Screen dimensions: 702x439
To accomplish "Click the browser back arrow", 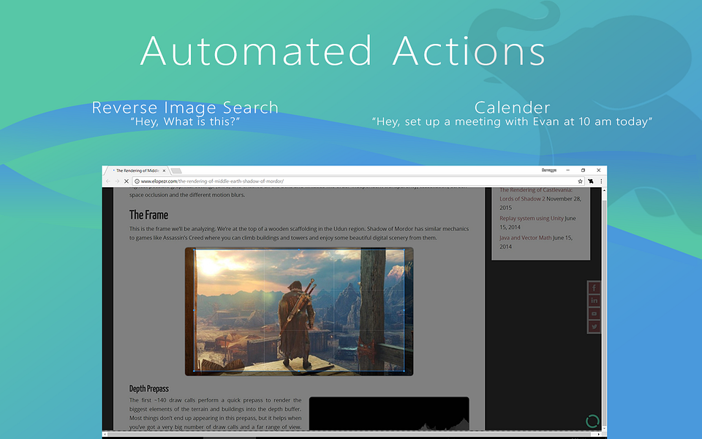I will [108, 181].
